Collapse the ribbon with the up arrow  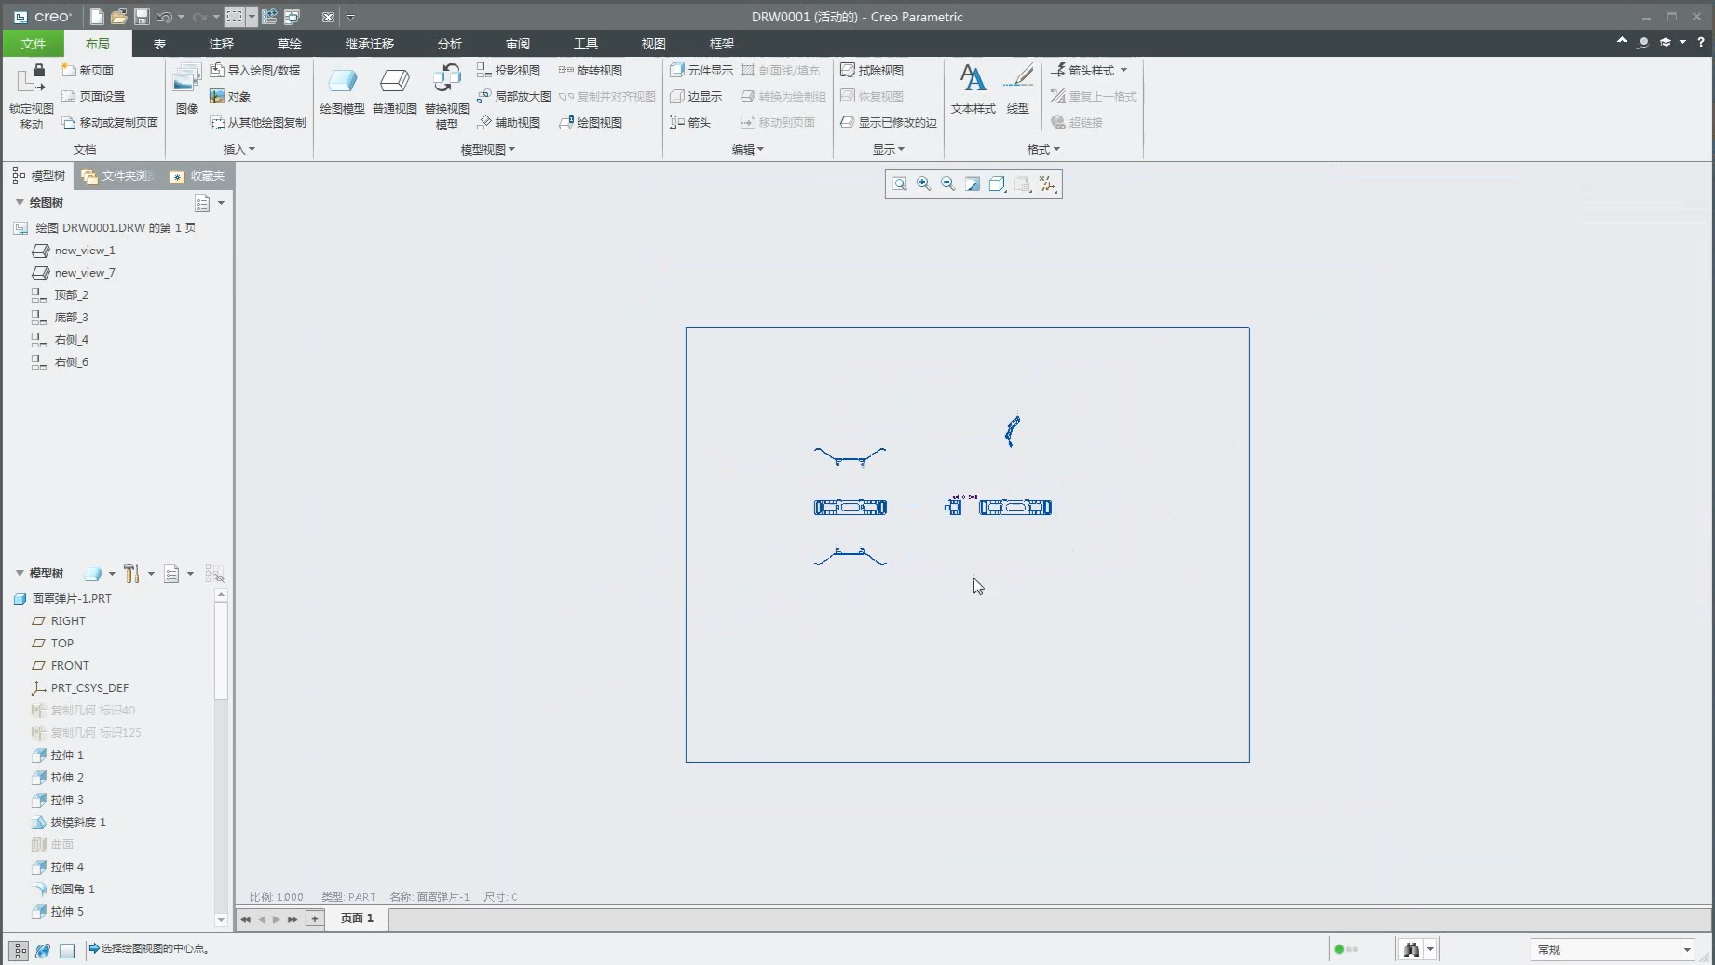point(1622,42)
